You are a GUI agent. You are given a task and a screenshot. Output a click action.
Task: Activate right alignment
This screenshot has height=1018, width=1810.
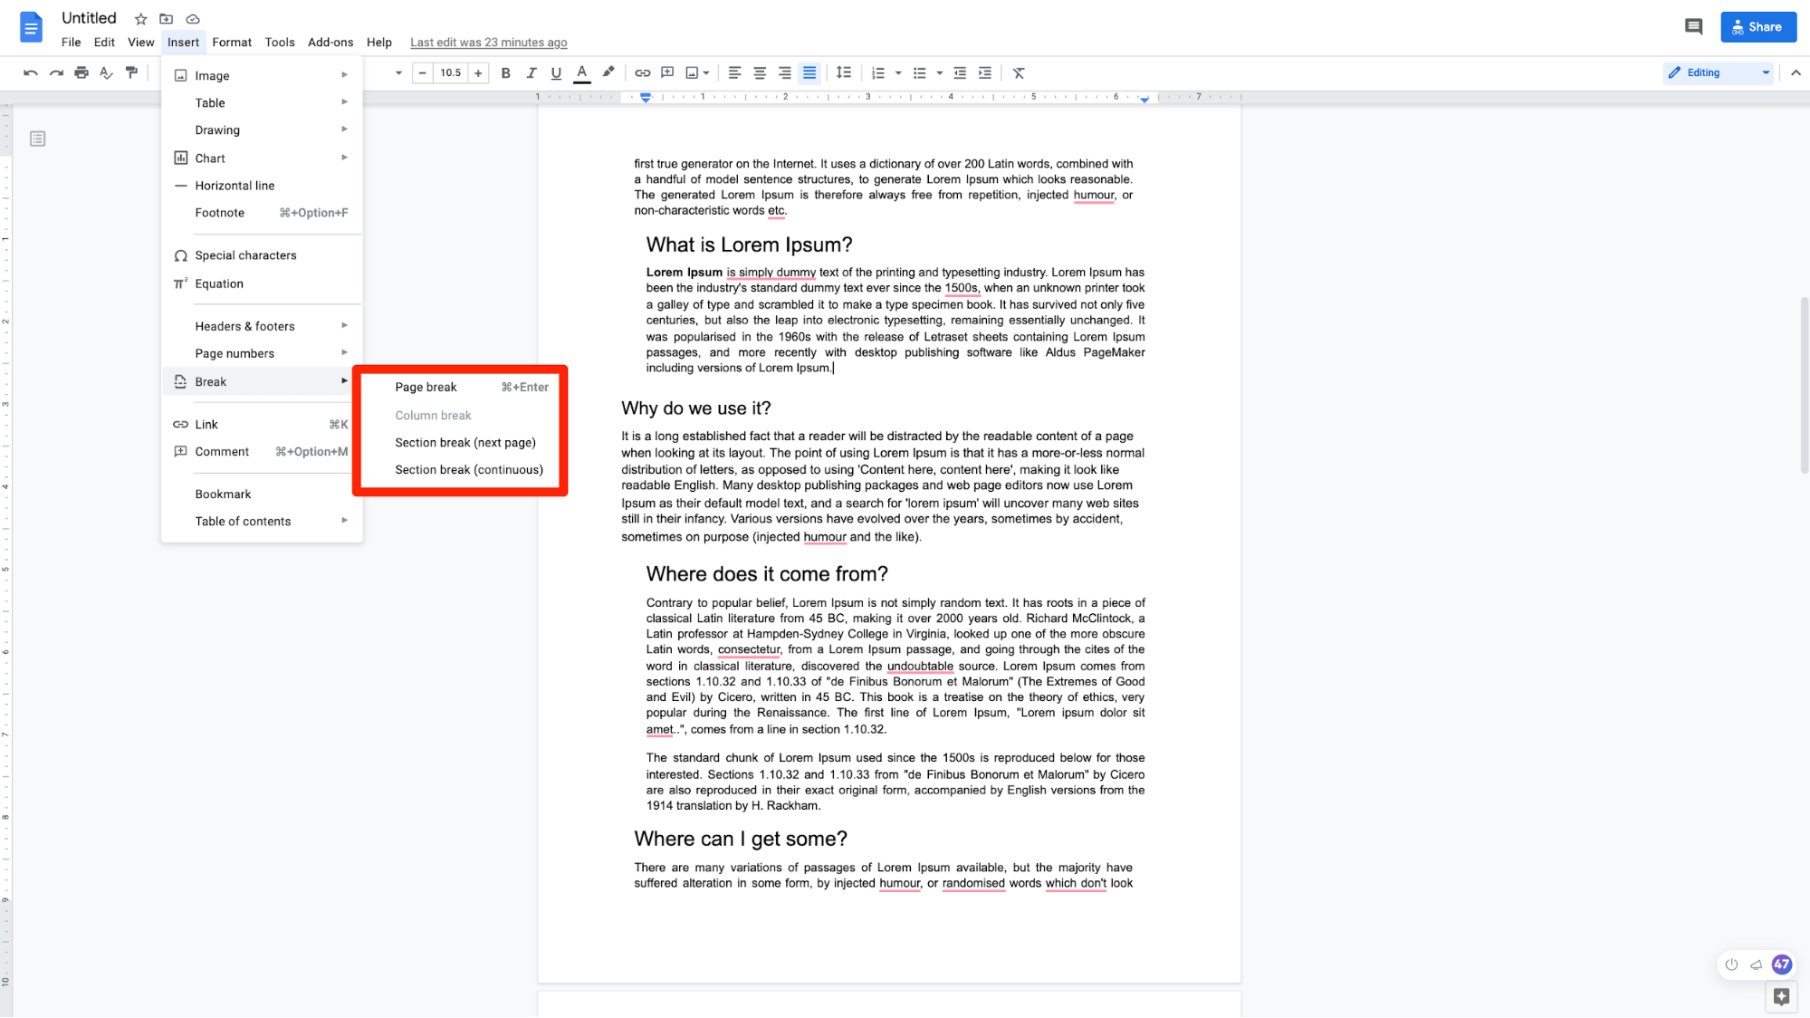click(x=784, y=72)
